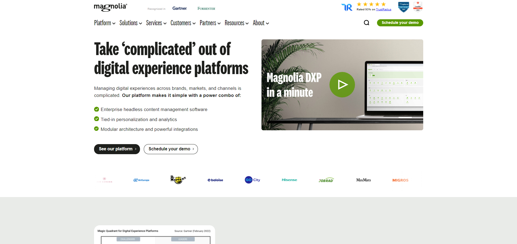Open the About navigation menu
517x244 pixels.
point(261,23)
